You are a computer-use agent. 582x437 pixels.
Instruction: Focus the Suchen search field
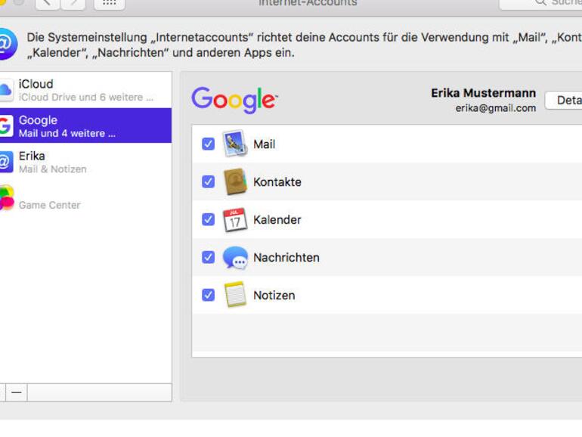point(540,4)
